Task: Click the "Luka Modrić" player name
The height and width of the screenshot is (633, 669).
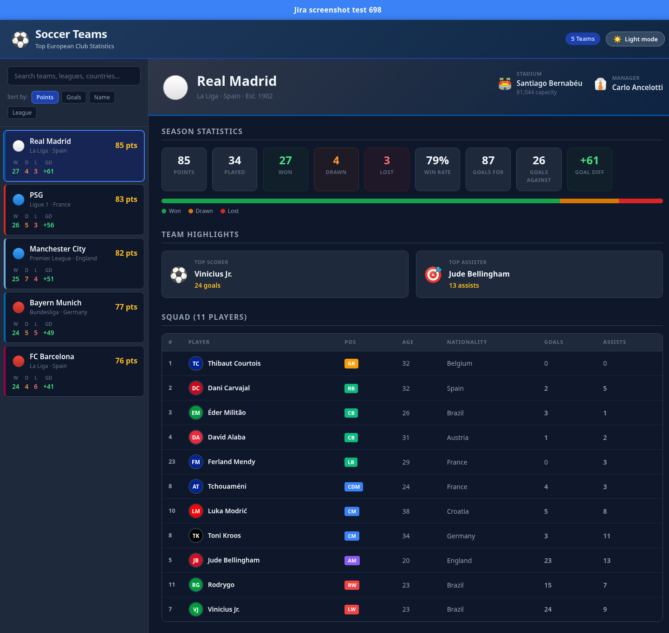Action: click(x=227, y=511)
